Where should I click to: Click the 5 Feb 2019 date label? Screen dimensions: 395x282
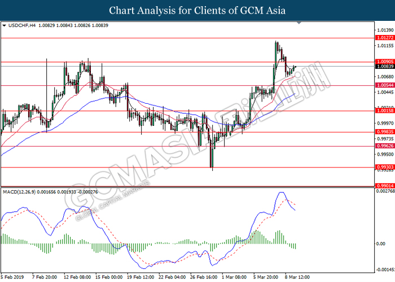point(12,276)
